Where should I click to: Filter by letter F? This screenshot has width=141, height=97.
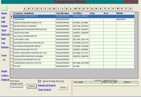(x=46, y=9)
